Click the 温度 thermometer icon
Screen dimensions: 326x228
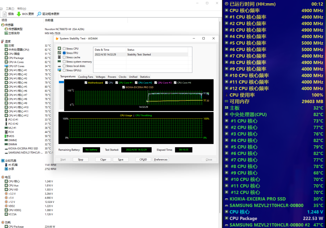(x=3, y=41)
